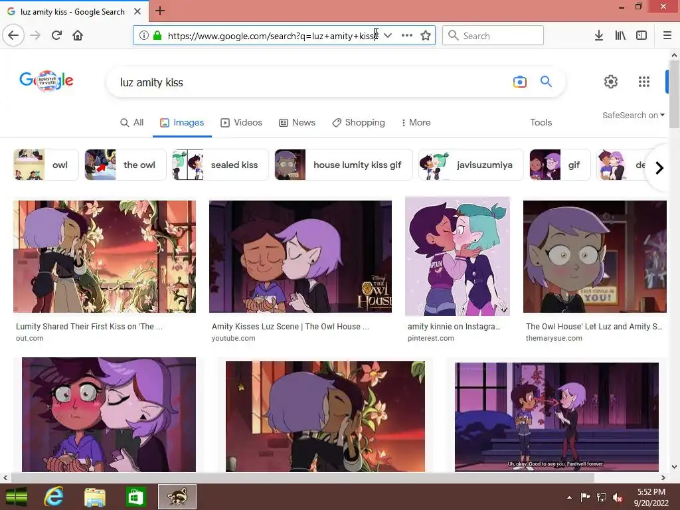Go back with the browser back arrow
Screen dimensions: 680x510
pyautogui.click(x=13, y=35)
